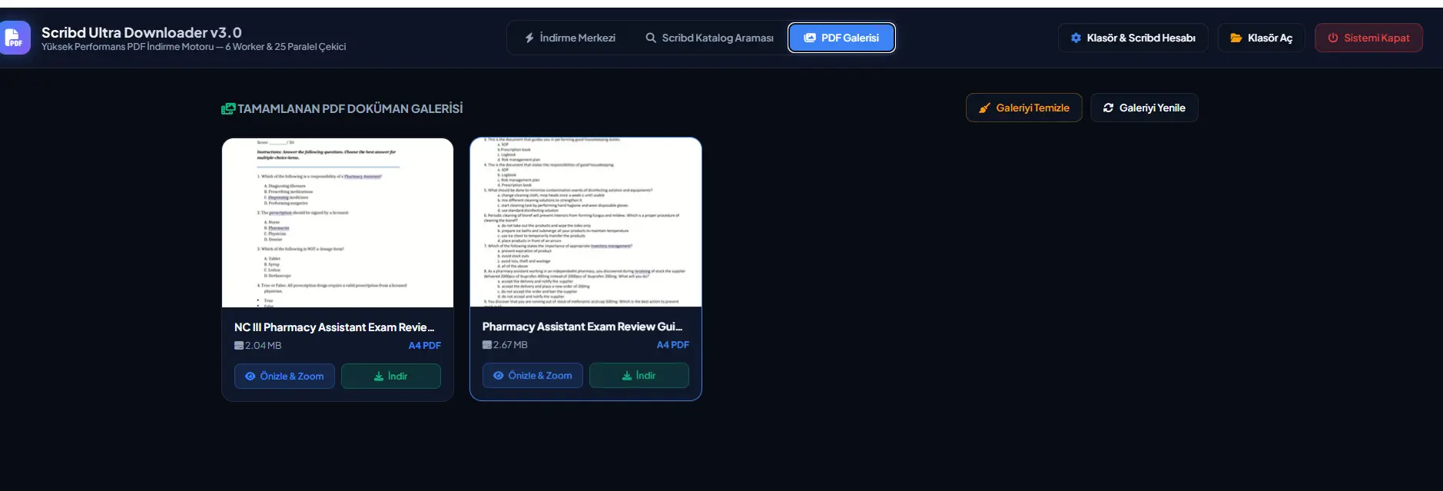The width and height of the screenshot is (1443, 491).
Task: Select the PDF Galerisi tab
Action: pos(841,38)
